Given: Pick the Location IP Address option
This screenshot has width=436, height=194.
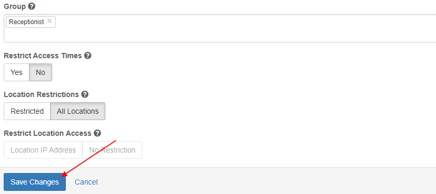Looking at the screenshot, I should (x=43, y=150).
